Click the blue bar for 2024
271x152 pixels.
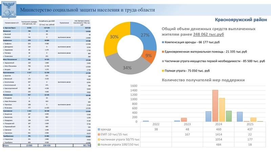click(208, 116)
